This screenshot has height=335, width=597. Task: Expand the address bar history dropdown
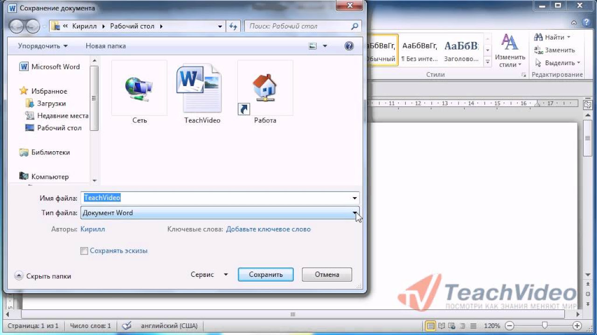(220, 27)
